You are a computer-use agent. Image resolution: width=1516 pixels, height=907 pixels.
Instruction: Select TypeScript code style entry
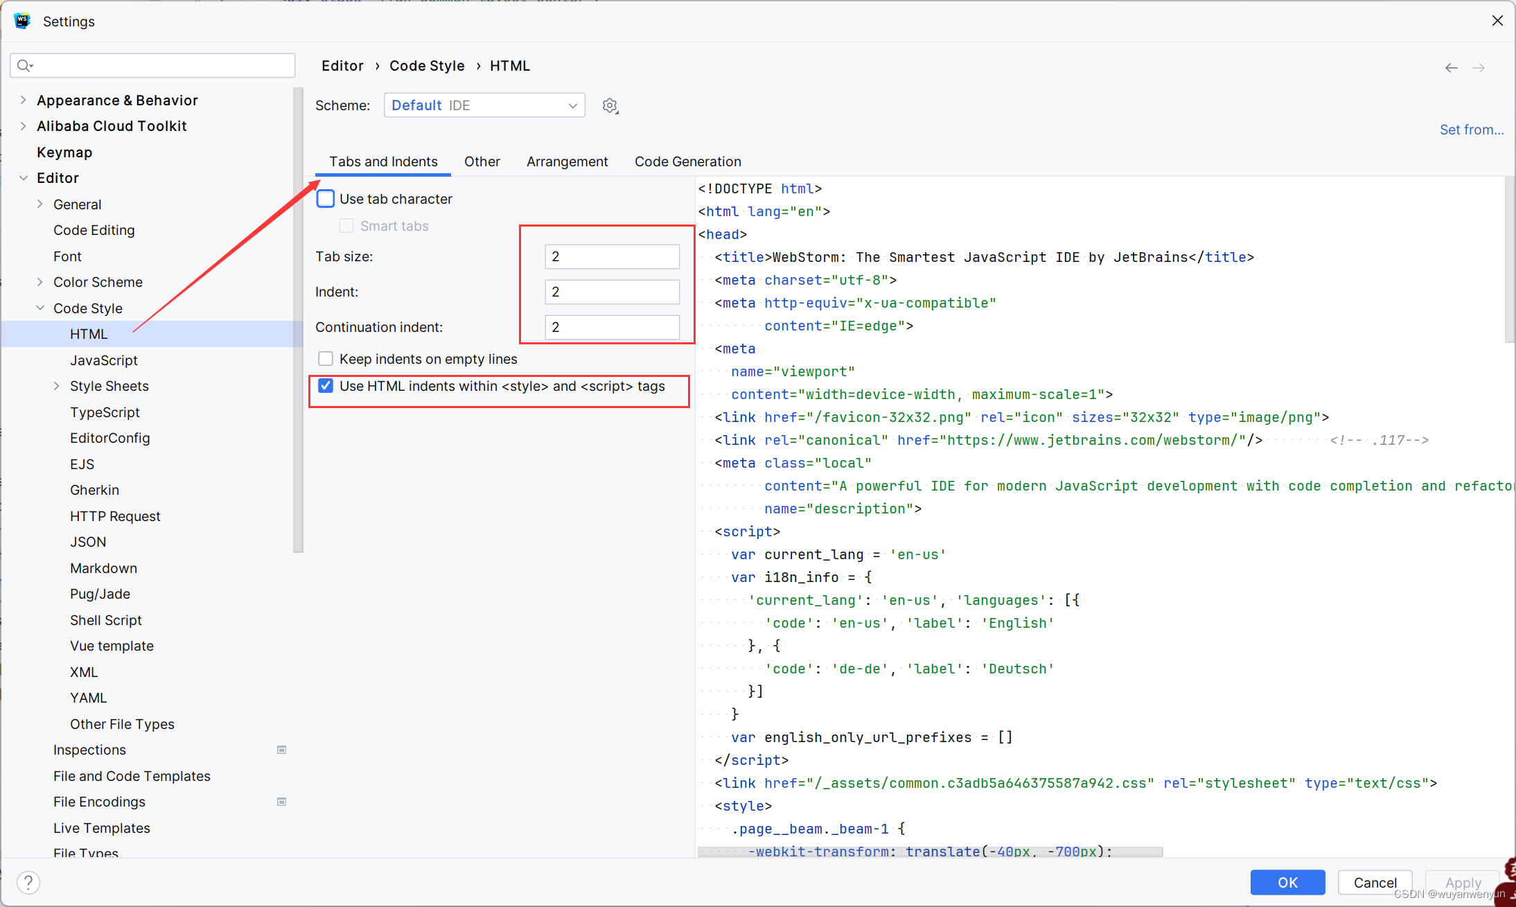(x=105, y=412)
